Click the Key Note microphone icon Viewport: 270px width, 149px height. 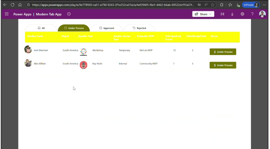[84, 65]
